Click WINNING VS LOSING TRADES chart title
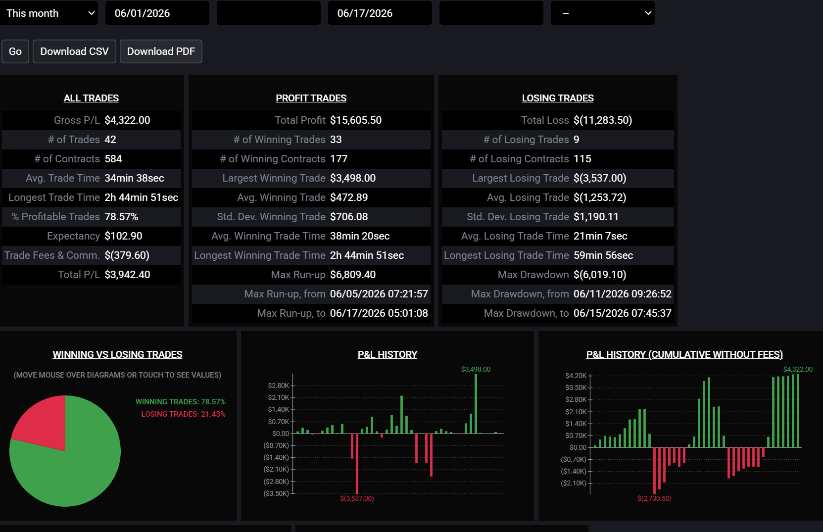Screen dimensions: 823x532 tap(117, 354)
